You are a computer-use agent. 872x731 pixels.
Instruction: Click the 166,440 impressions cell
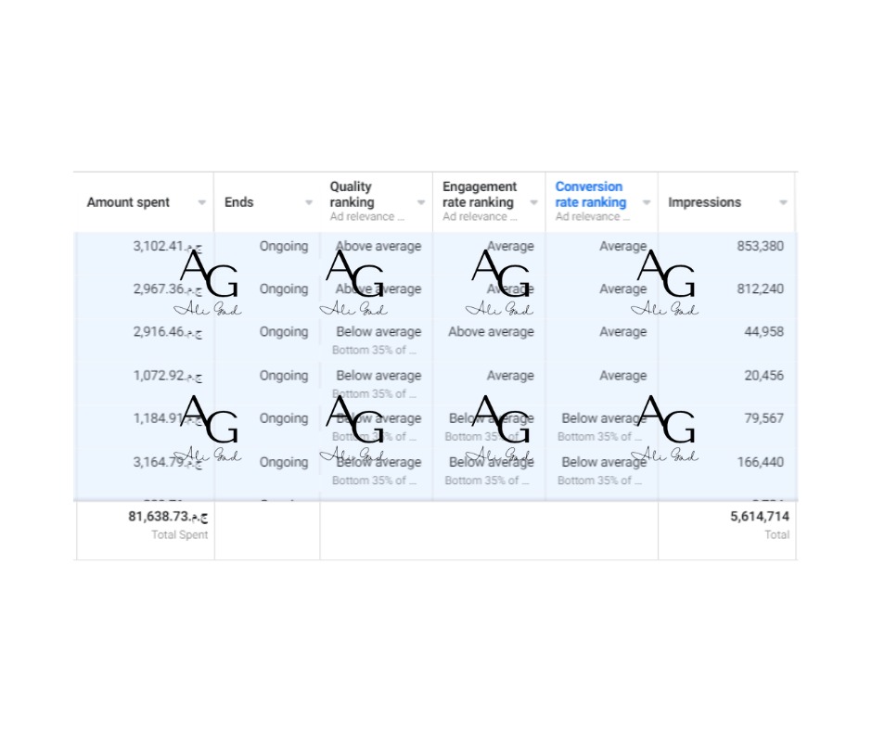point(761,462)
